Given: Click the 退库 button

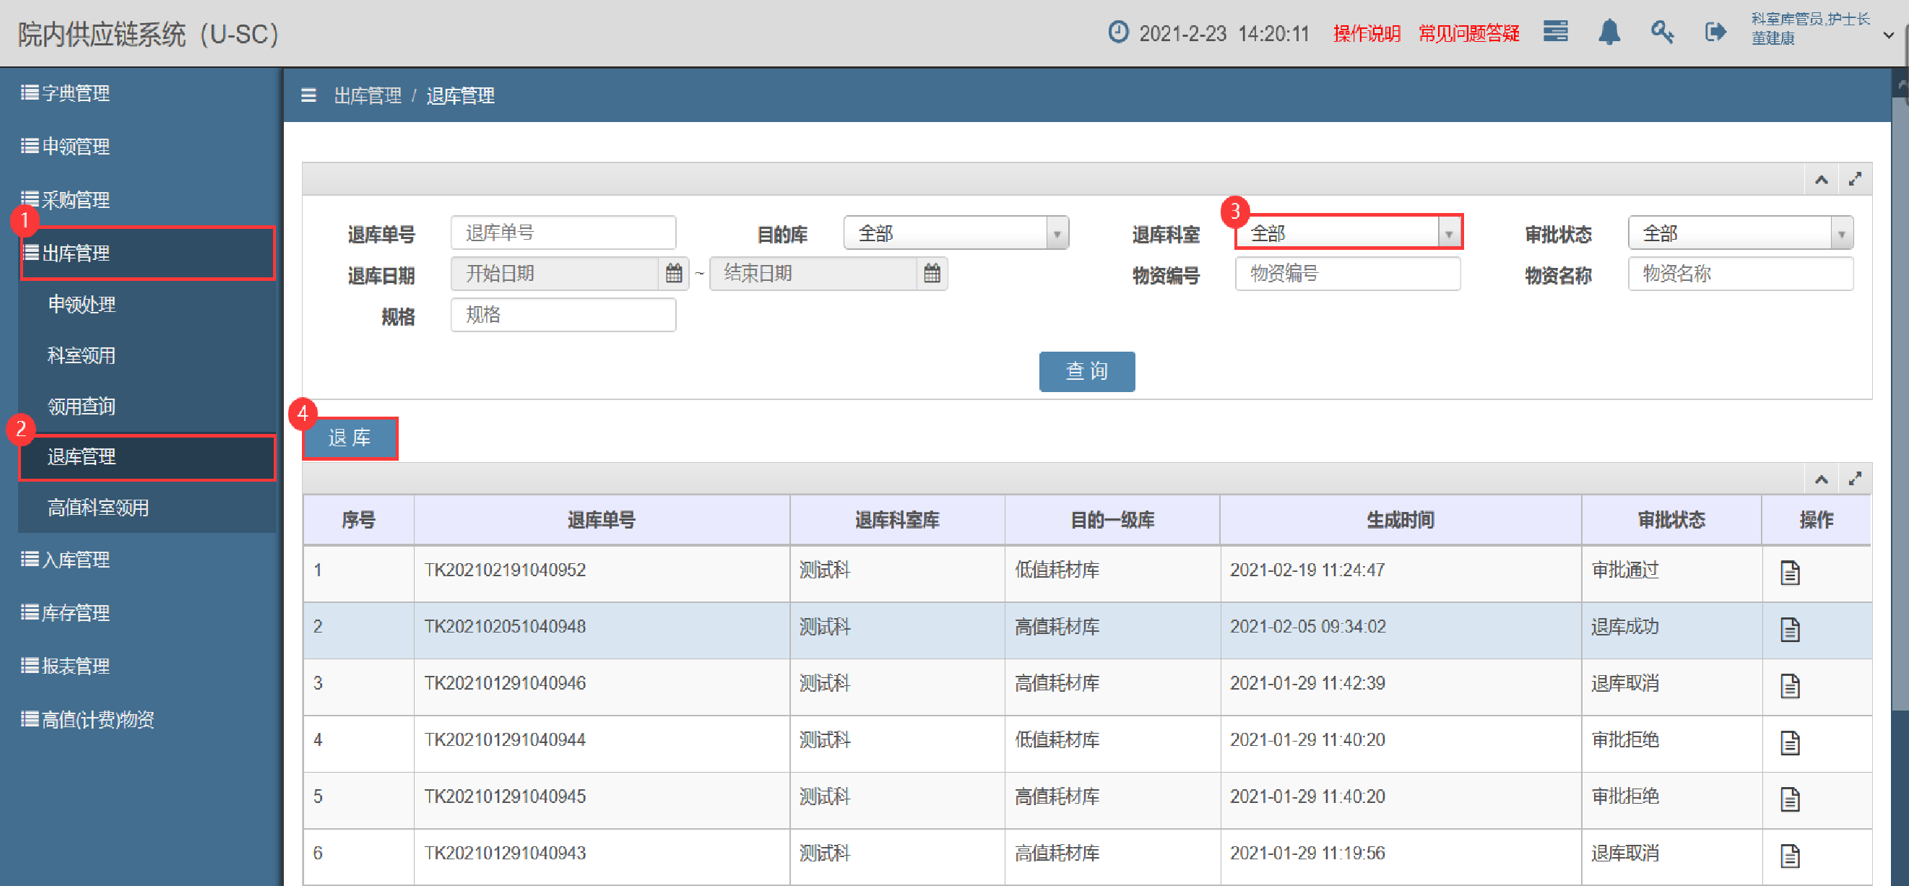Looking at the screenshot, I should [x=350, y=438].
